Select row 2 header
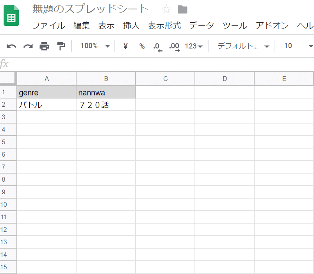314x274 pixels. (x=8, y=104)
